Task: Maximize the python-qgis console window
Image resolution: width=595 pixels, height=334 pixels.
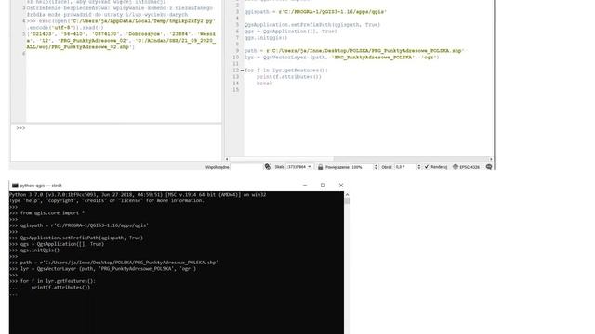Action: (x=323, y=186)
